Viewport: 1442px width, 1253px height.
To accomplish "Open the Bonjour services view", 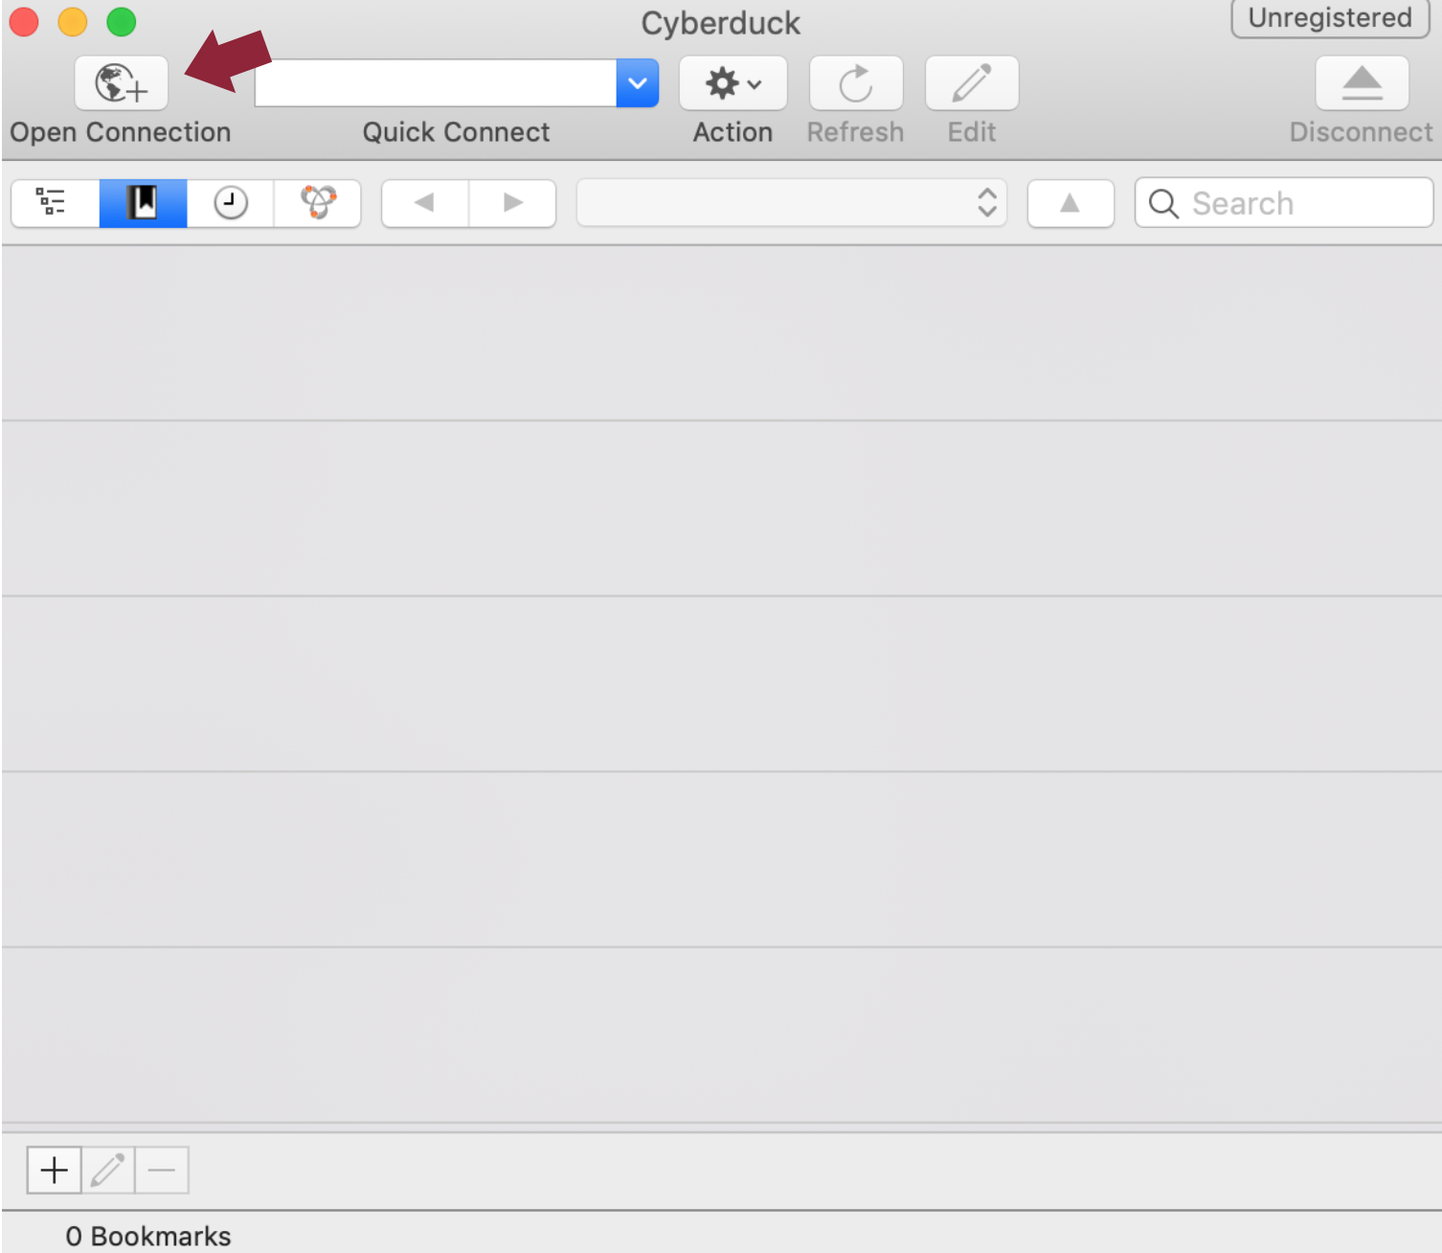I will [318, 203].
